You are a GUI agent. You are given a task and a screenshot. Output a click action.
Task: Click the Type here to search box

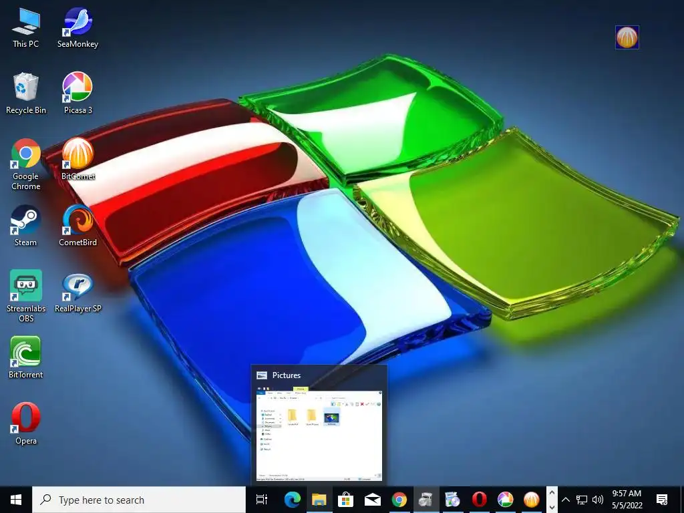click(139, 500)
